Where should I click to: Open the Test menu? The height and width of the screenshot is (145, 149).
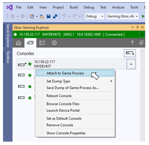click(103, 7)
